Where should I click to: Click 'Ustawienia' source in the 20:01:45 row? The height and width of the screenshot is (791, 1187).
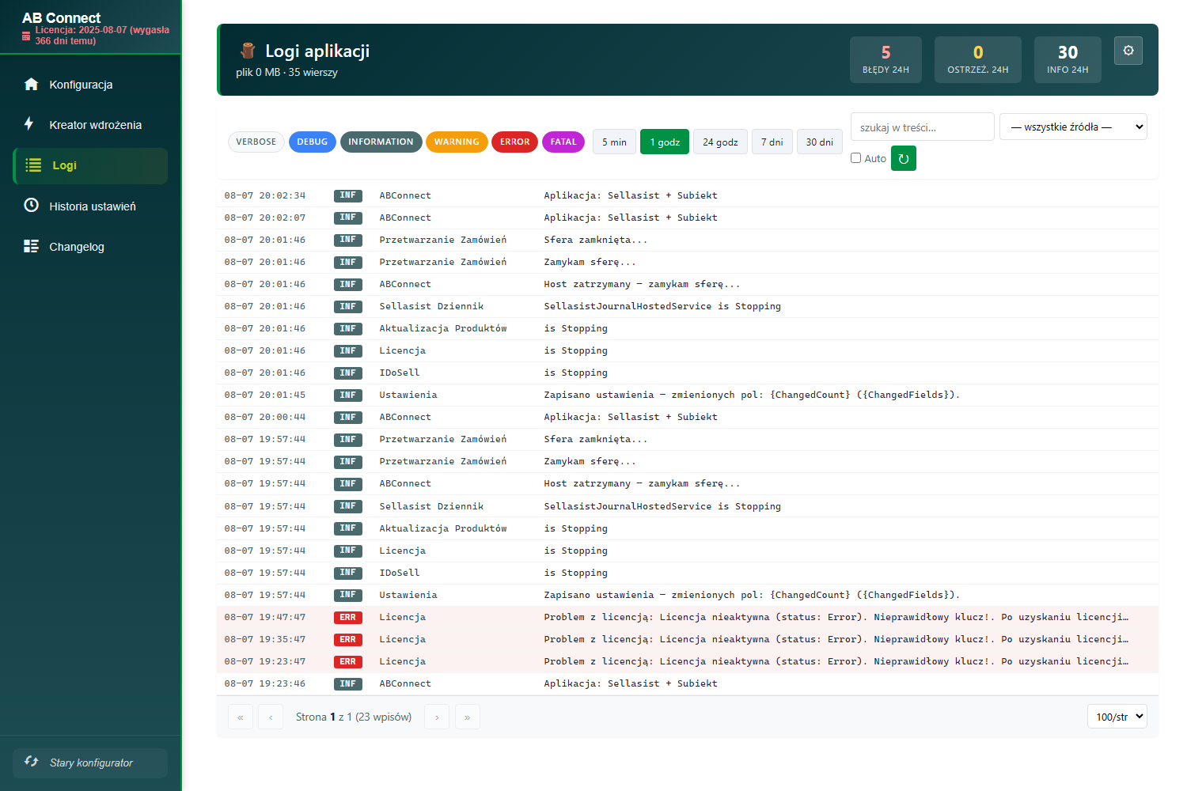tap(408, 395)
